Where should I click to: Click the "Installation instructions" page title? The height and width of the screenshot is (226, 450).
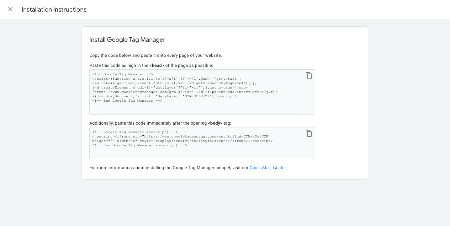point(54,9)
